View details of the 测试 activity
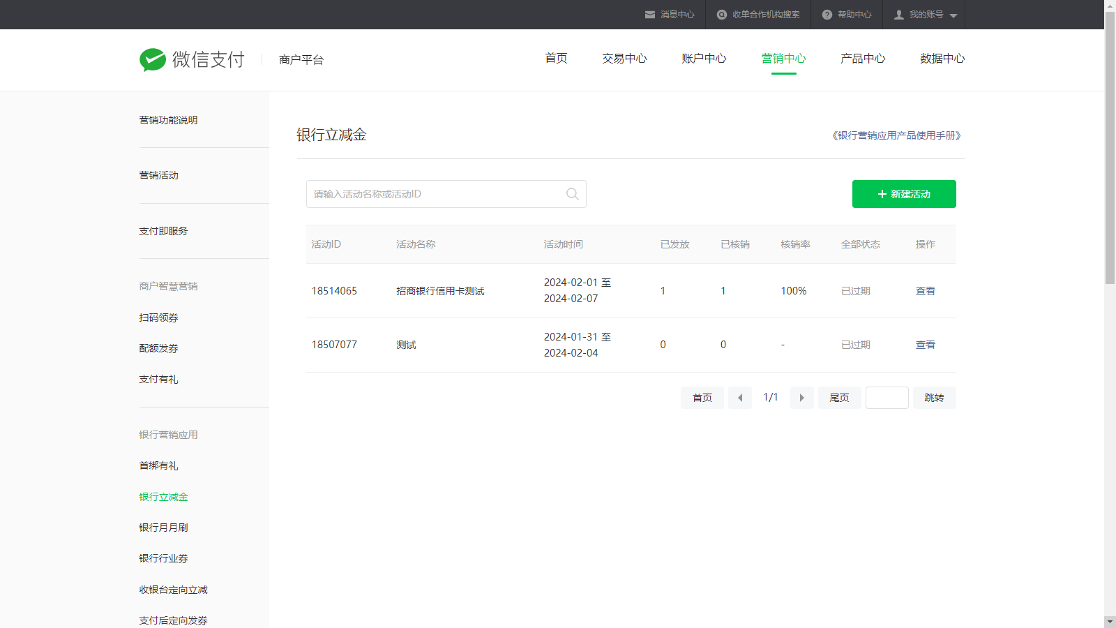The height and width of the screenshot is (628, 1116). tap(925, 345)
